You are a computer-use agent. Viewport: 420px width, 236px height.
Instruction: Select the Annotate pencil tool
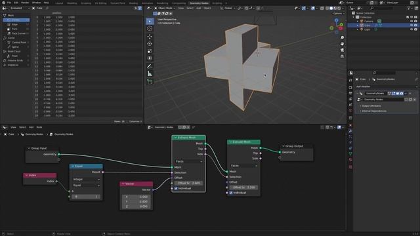tap(150, 66)
